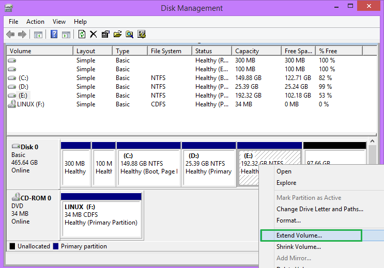This screenshot has width=384, height=268.
Task: Click the drive icon of the 300 MB volume row
Action: 12,60
